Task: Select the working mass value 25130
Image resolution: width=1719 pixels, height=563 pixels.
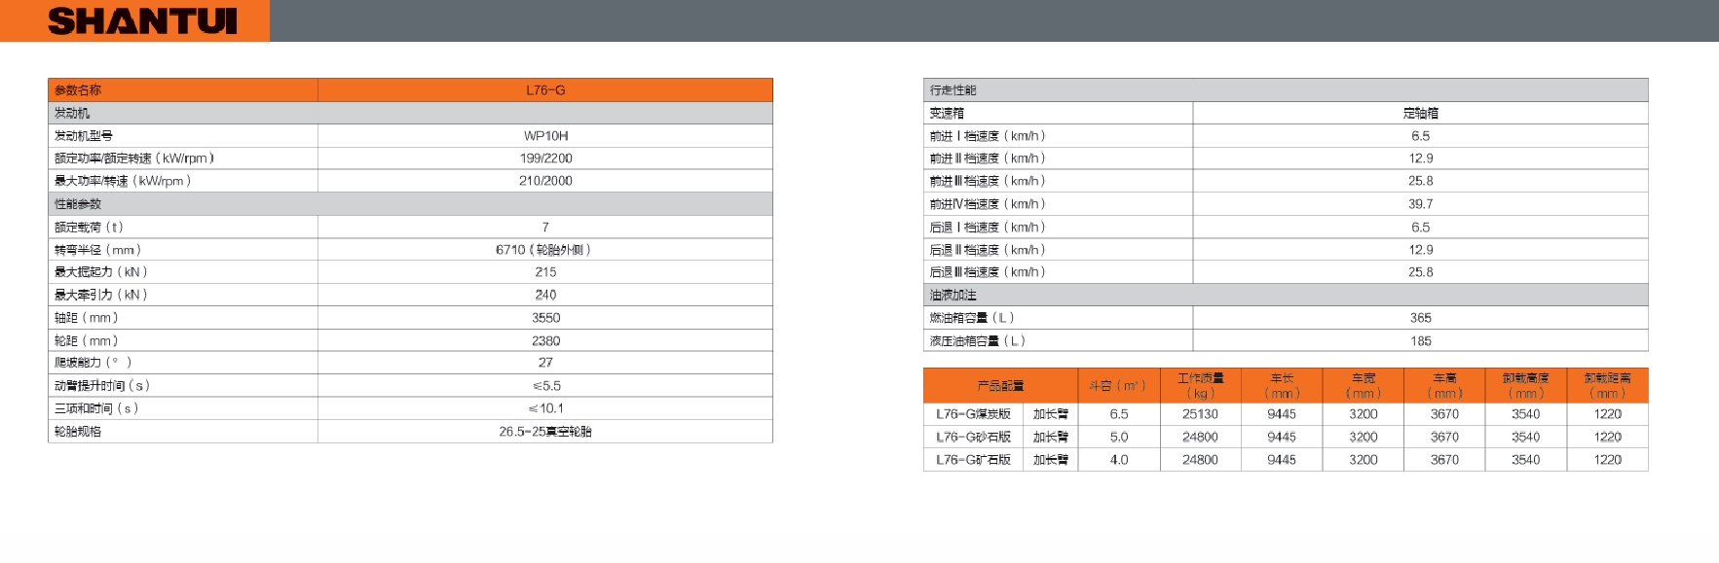Action: click(1200, 414)
